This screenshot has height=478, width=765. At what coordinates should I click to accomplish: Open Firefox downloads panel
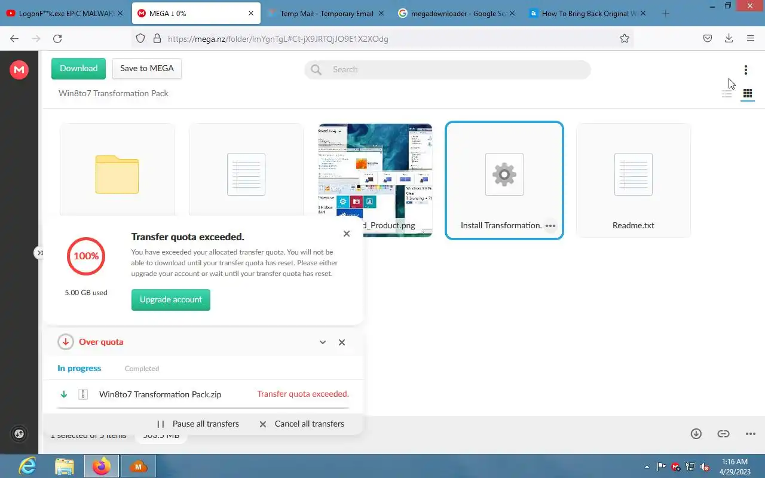729,39
